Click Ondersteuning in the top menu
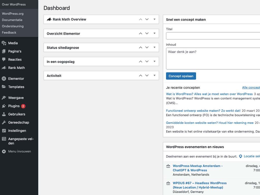The image size is (260, 195). (x=13, y=26)
